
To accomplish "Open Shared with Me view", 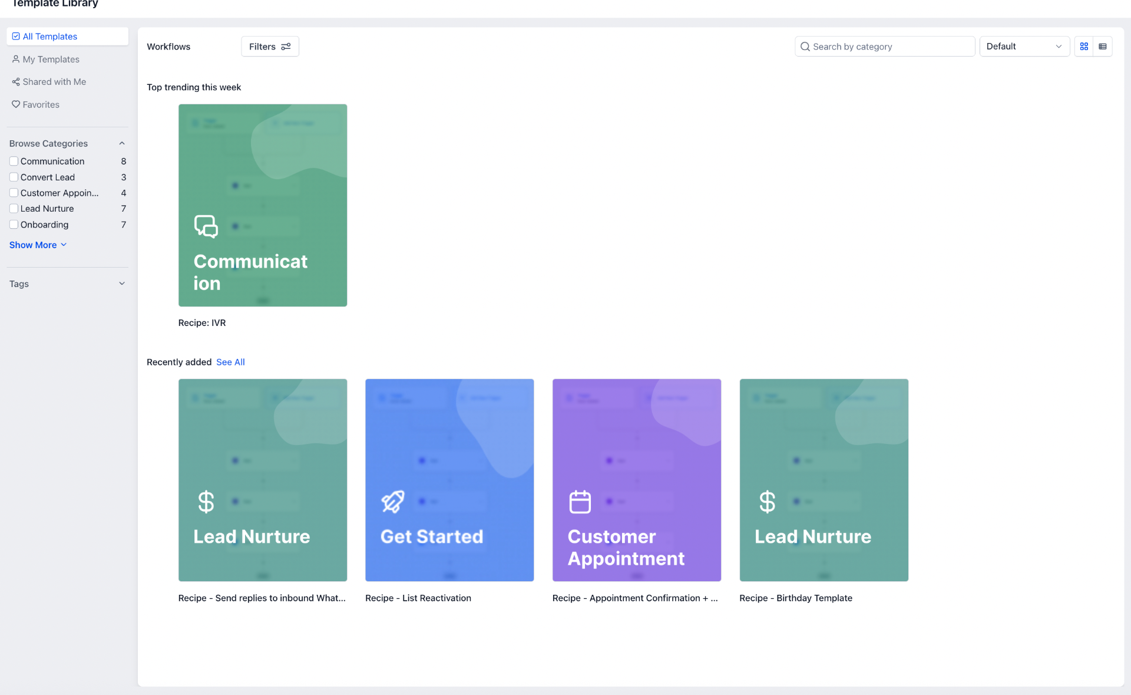I will click(x=68, y=82).
